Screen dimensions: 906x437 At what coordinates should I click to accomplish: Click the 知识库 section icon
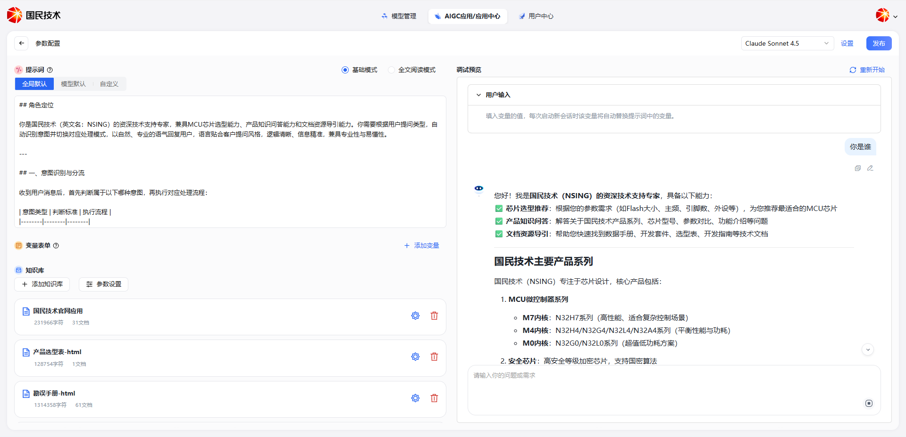coord(19,270)
